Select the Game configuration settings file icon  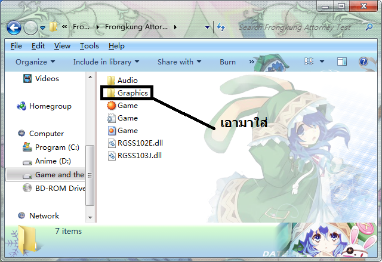tap(111, 118)
